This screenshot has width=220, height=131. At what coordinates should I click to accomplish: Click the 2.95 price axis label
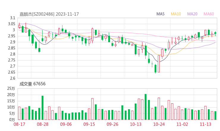point(12,36)
